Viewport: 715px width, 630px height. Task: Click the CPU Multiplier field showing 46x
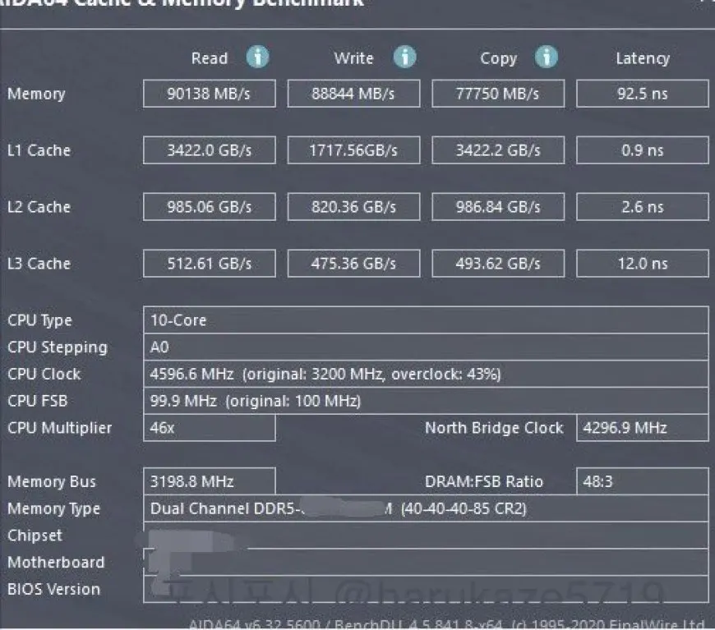coord(210,428)
